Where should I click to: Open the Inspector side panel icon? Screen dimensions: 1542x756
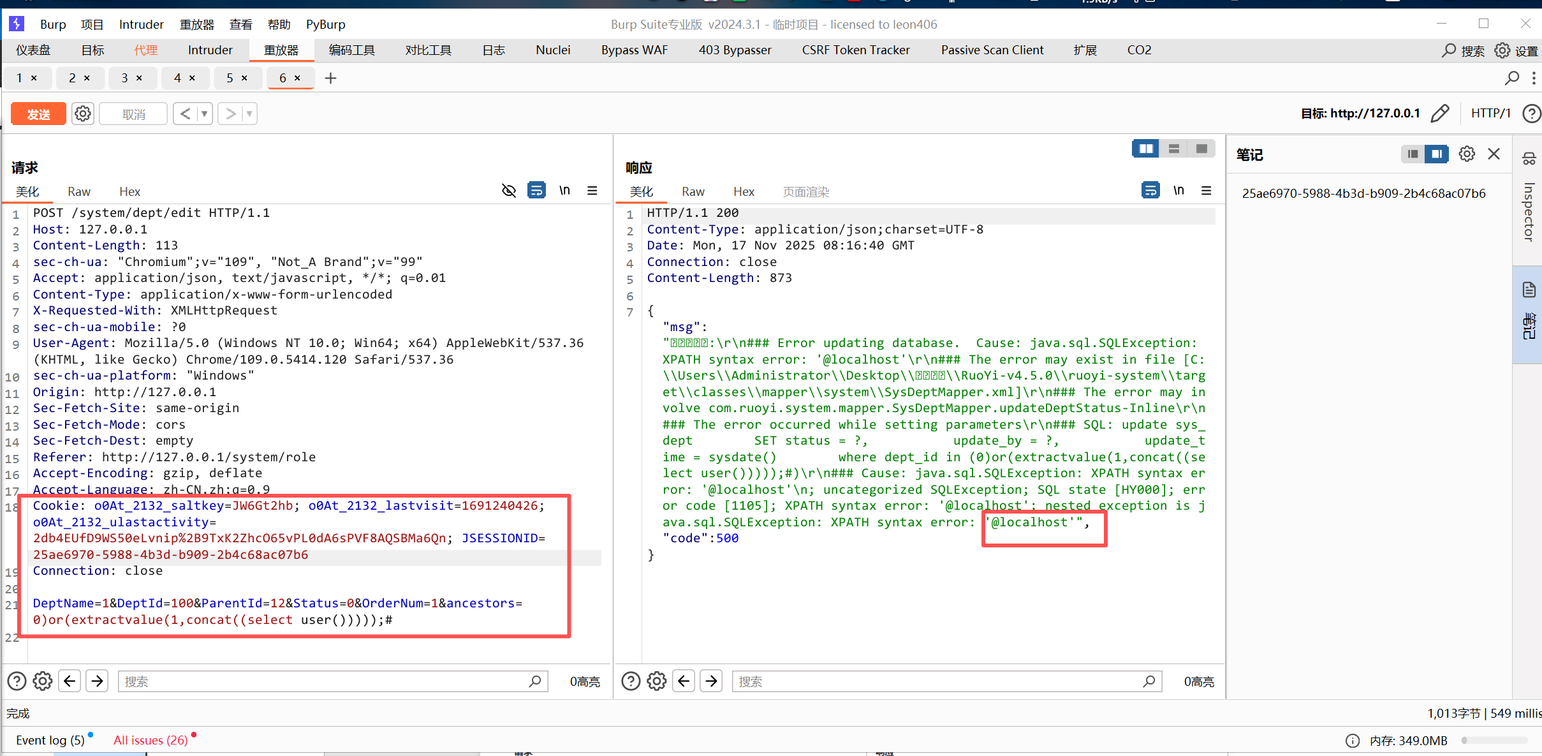point(1529,158)
